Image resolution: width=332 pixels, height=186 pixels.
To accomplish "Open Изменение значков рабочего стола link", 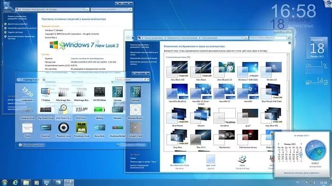I will tap(144, 53).
